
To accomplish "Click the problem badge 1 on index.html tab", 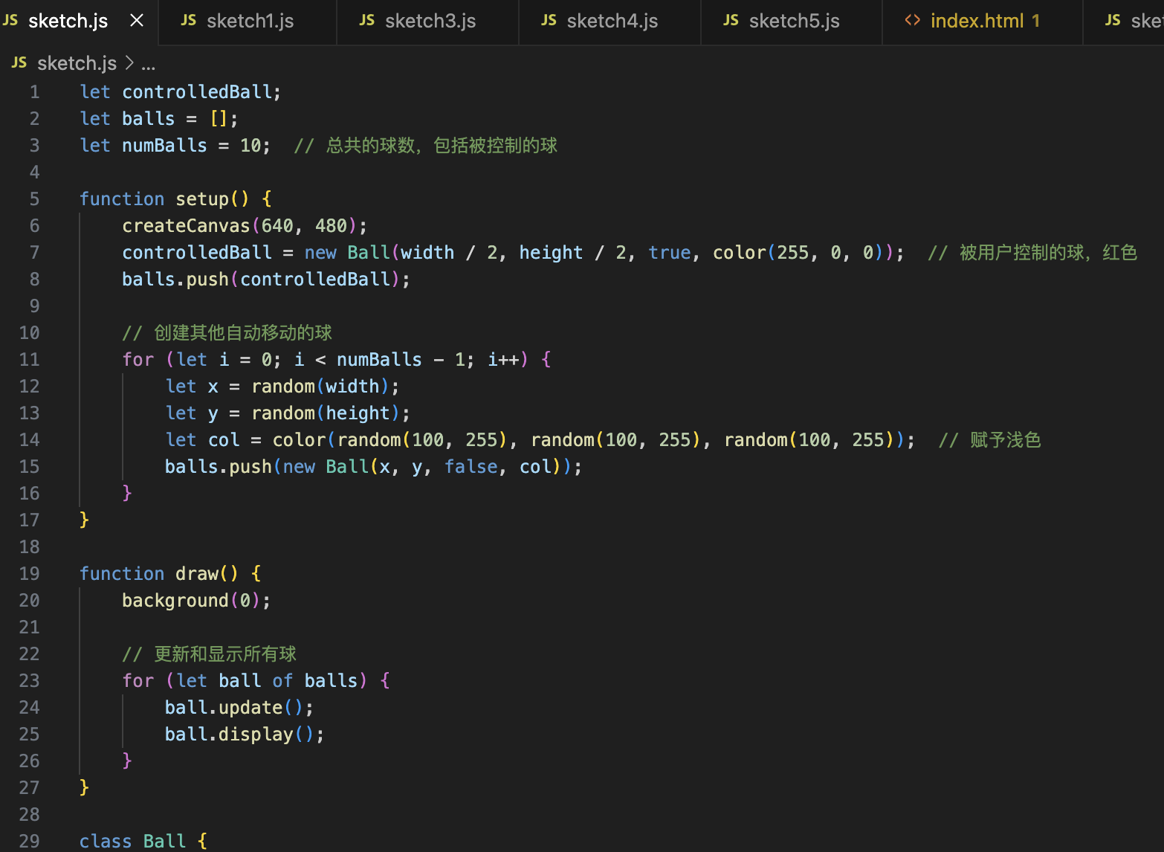I will (x=1035, y=20).
